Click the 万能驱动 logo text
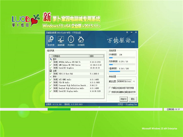 [121, 41]
